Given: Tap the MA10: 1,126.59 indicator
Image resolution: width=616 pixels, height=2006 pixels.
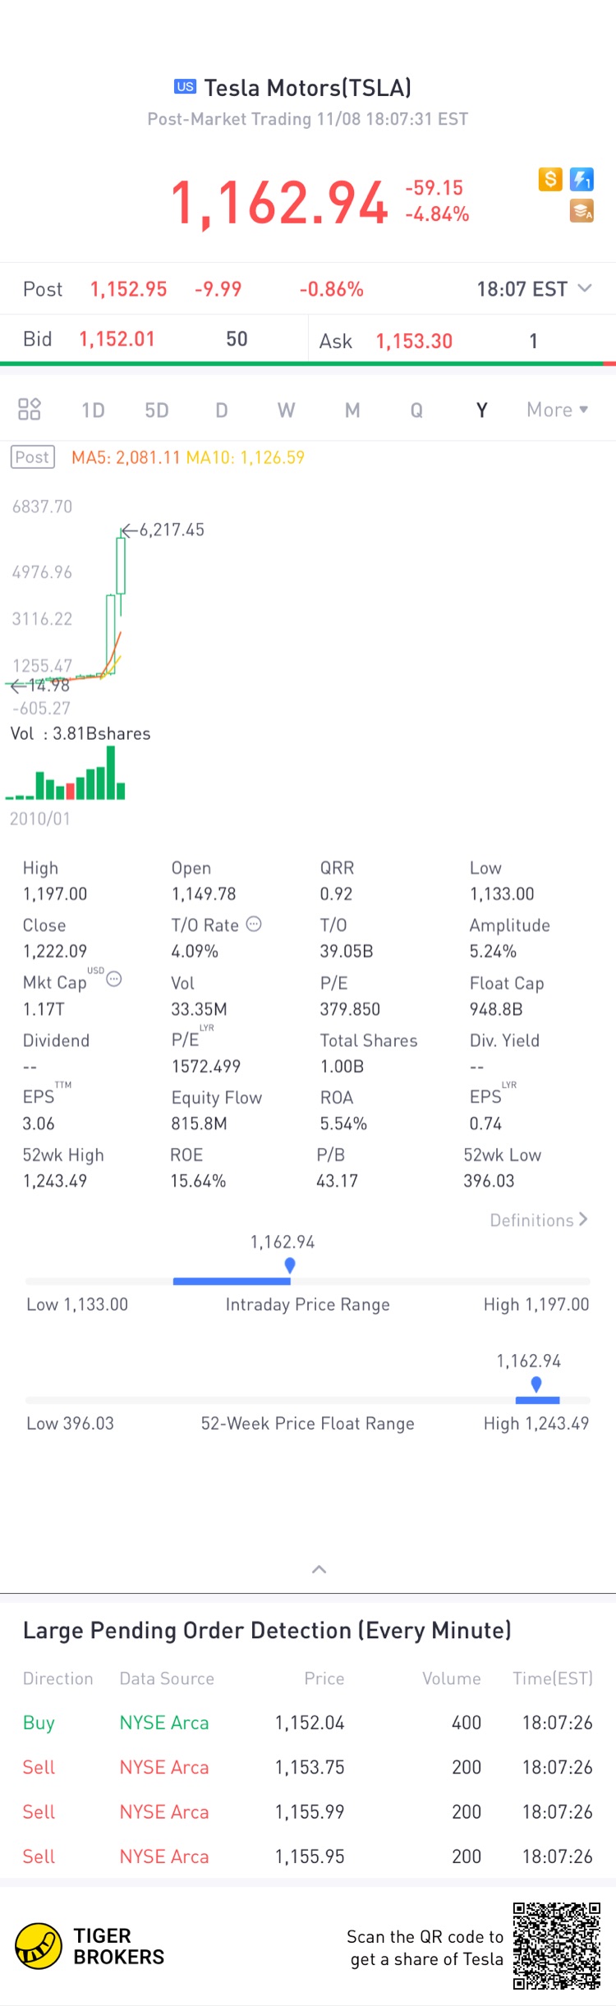Looking at the screenshot, I should (246, 457).
